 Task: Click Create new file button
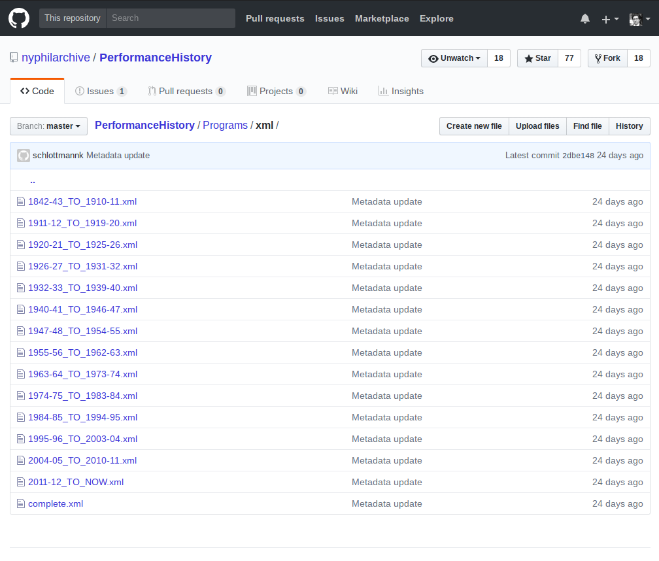click(x=474, y=126)
